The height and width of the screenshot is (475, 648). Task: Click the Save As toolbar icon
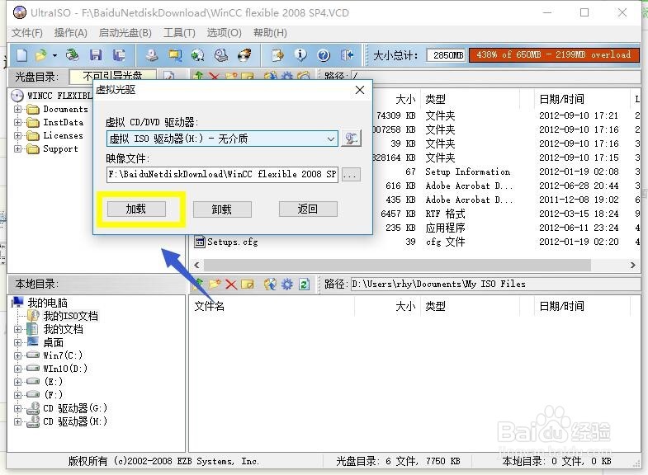(x=119, y=55)
